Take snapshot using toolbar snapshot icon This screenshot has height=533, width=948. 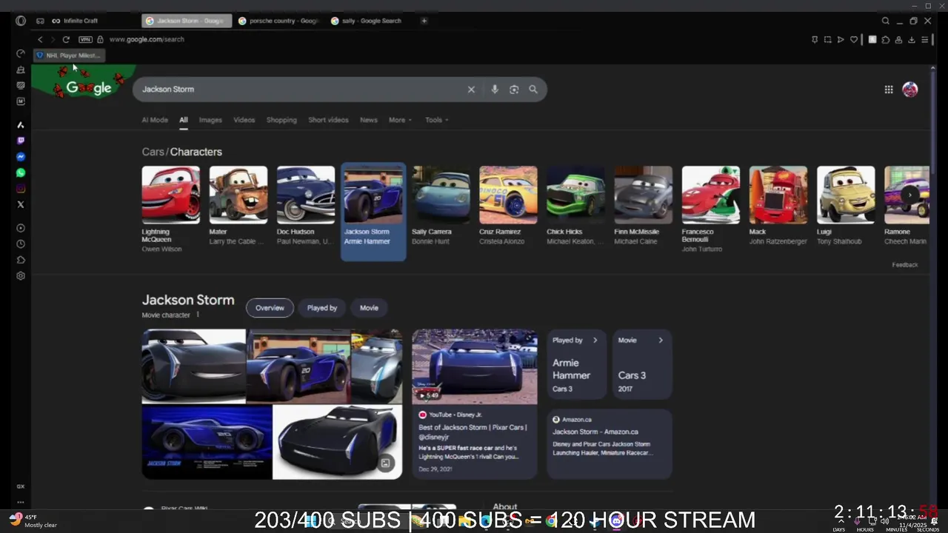tap(827, 39)
